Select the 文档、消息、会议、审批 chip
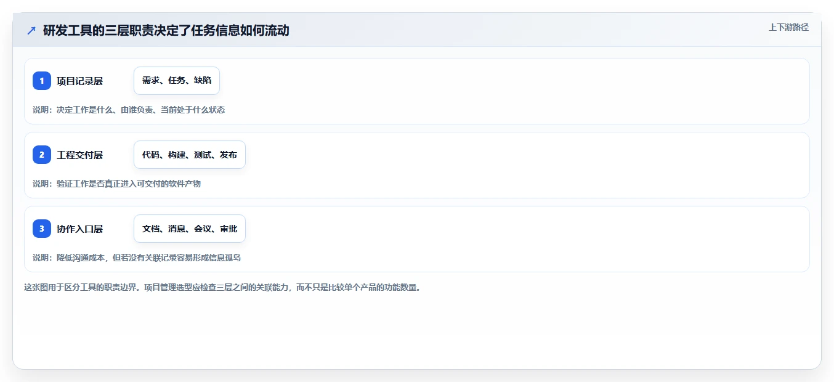 tap(190, 229)
